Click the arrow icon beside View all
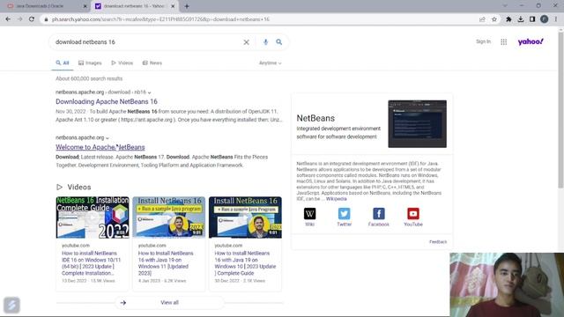 [123, 303]
